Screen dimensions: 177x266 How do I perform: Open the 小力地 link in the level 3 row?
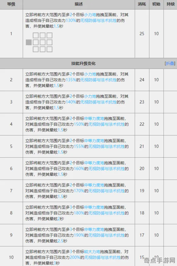pyautogui.click(x=90, y=96)
